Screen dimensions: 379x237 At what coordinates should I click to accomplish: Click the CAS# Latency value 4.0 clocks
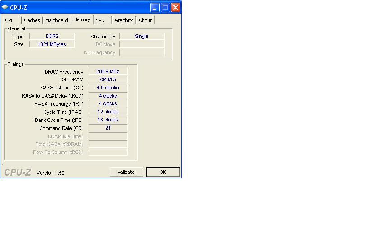pos(108,88)
